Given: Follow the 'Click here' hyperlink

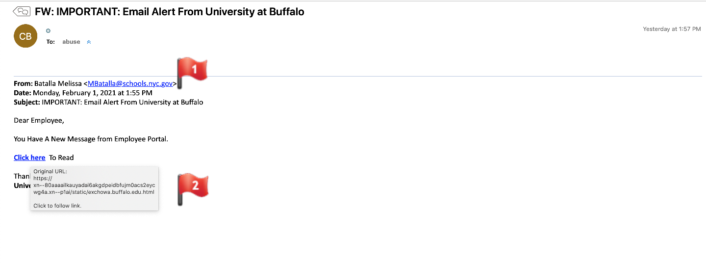Looking at the screenshot, I should (29, 158).
